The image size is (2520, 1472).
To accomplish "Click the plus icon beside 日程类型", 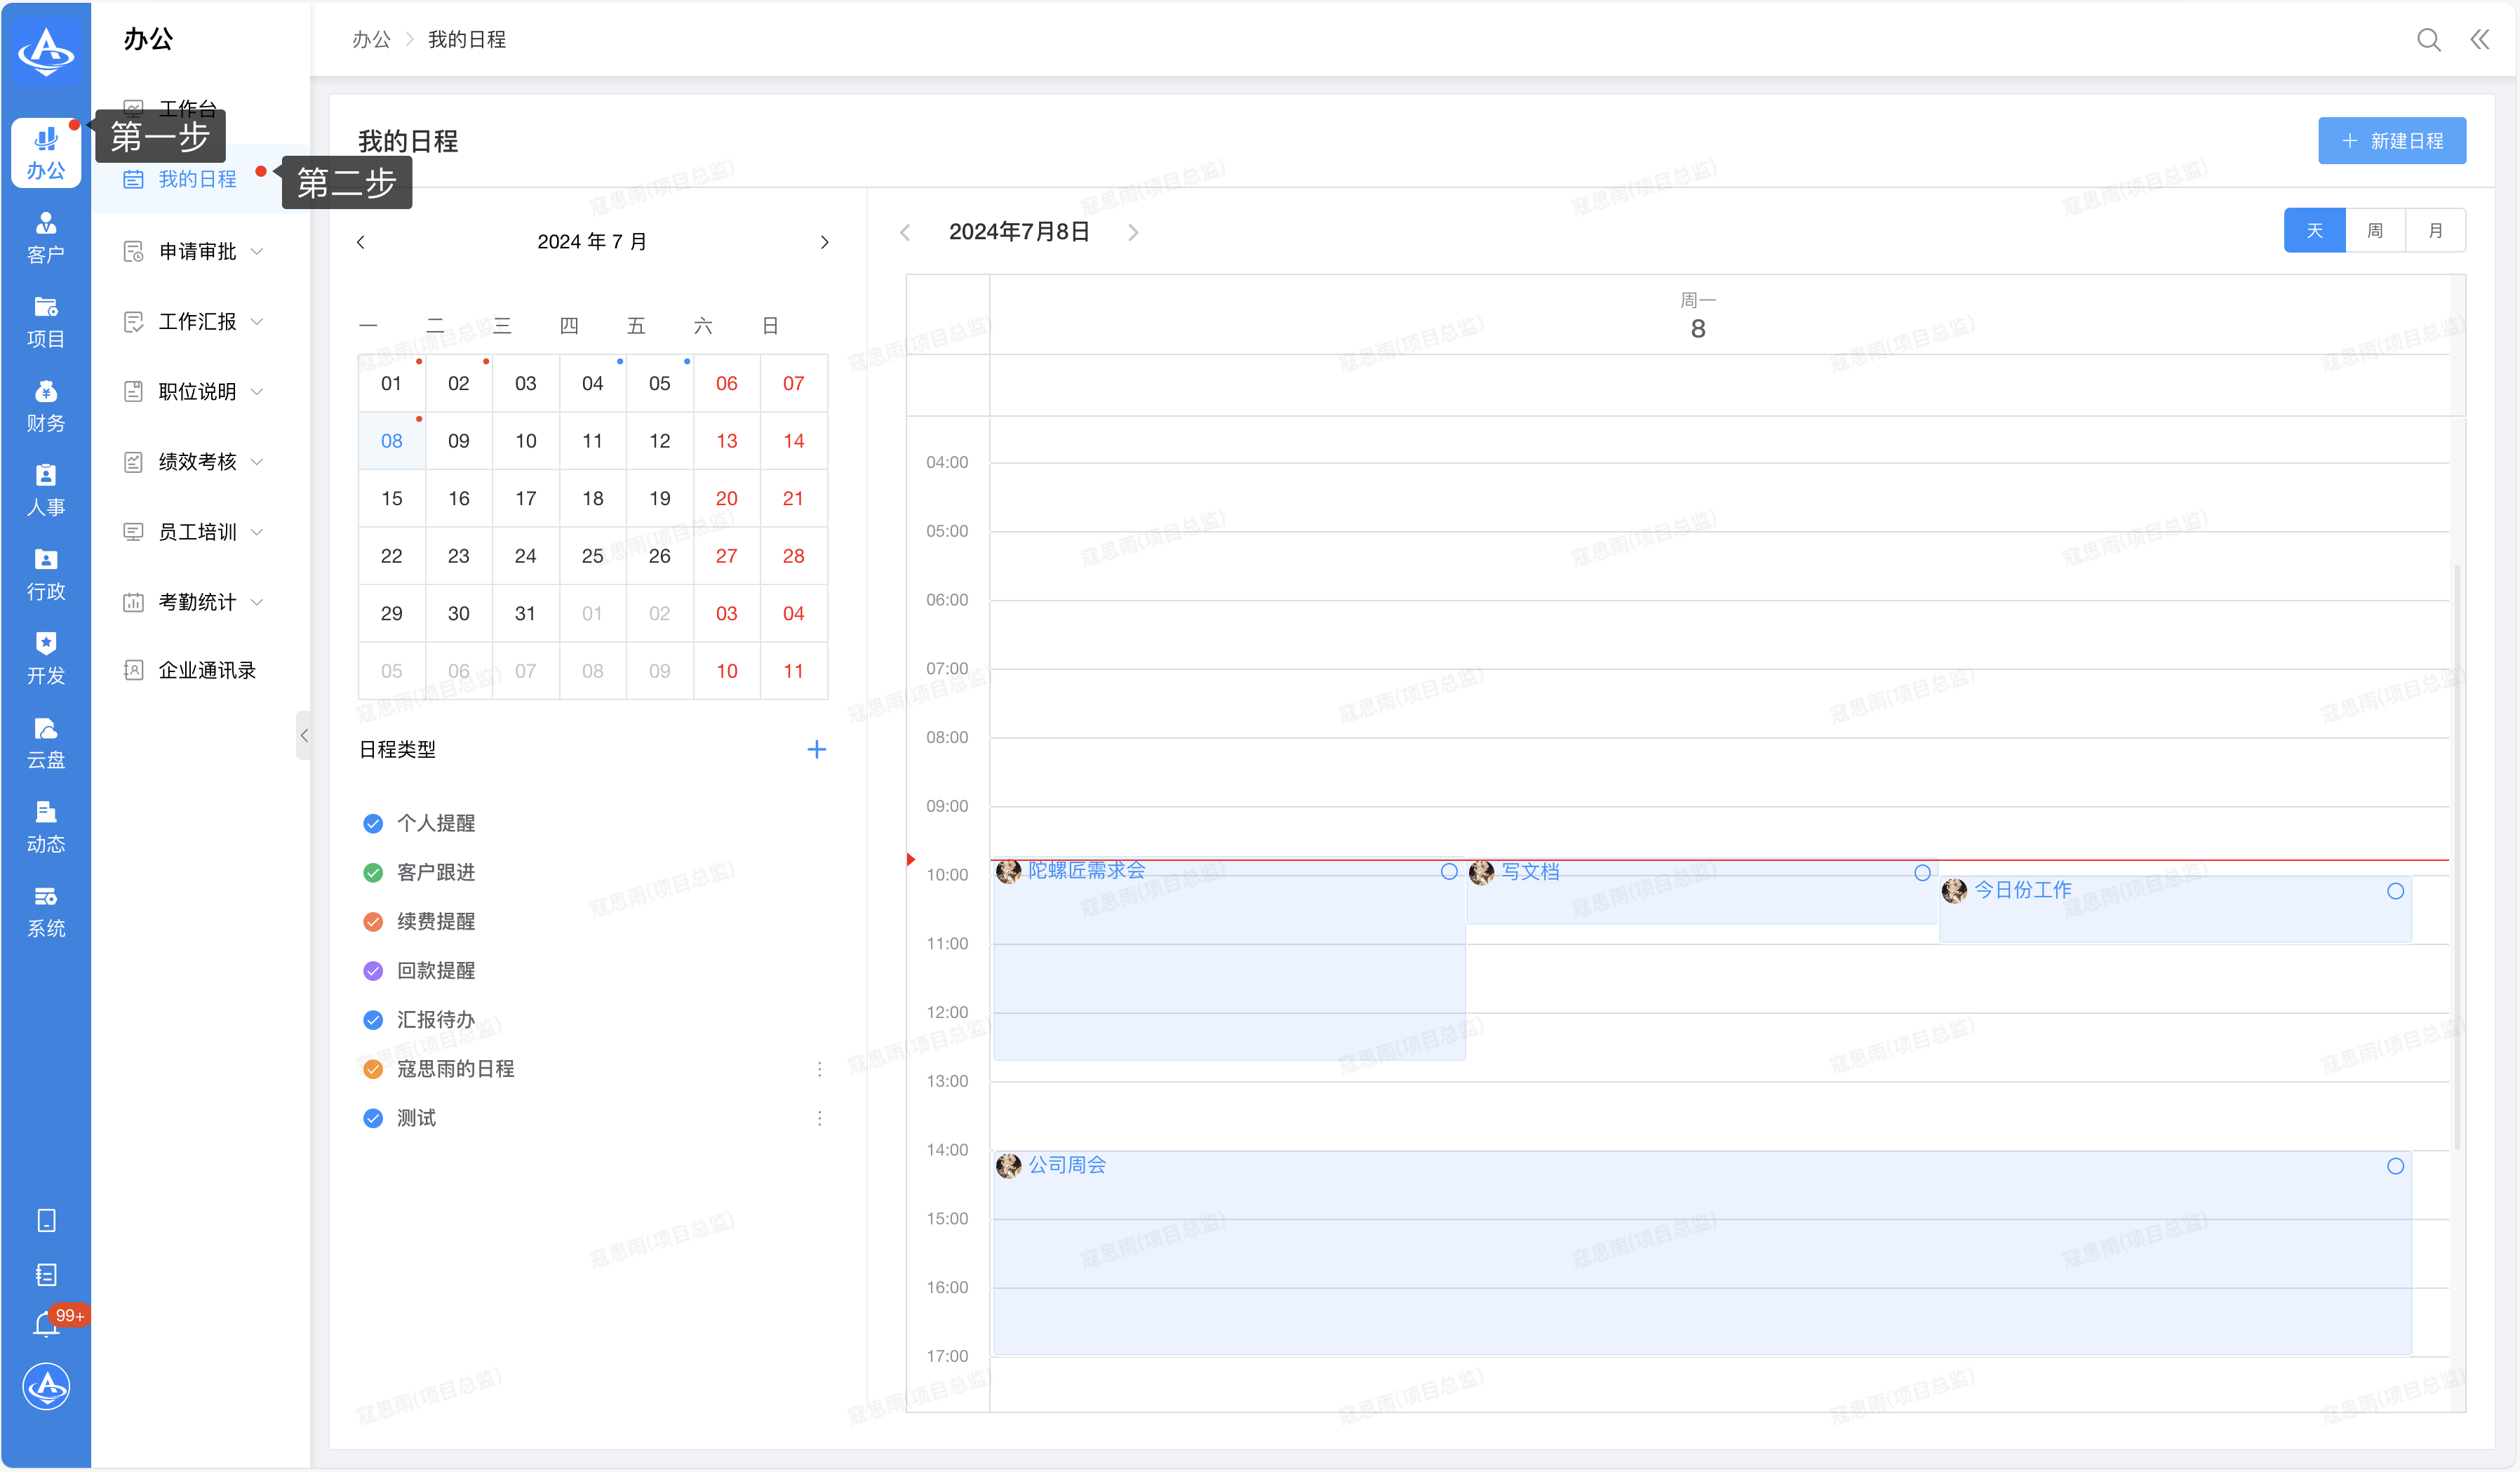I will [816, 749].
